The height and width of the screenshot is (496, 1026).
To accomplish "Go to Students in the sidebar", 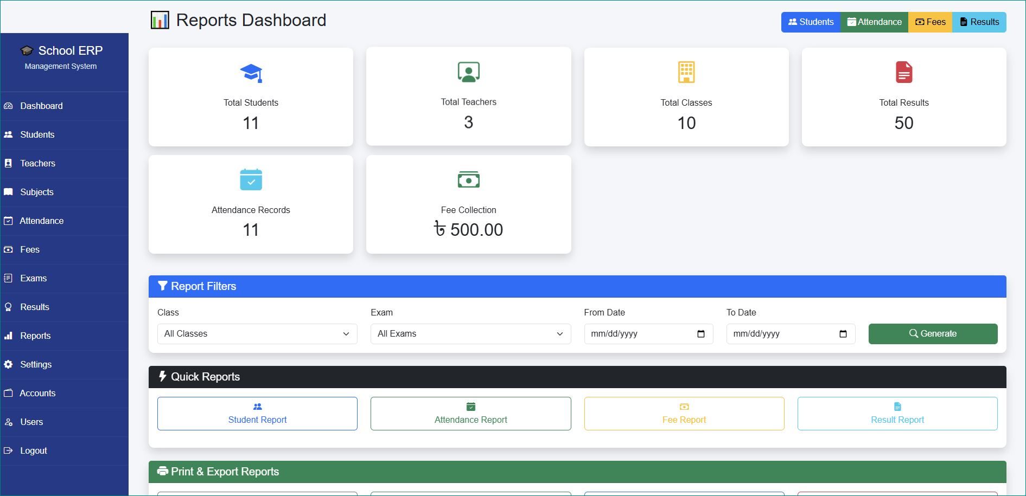I will click(x=65, y=134).
